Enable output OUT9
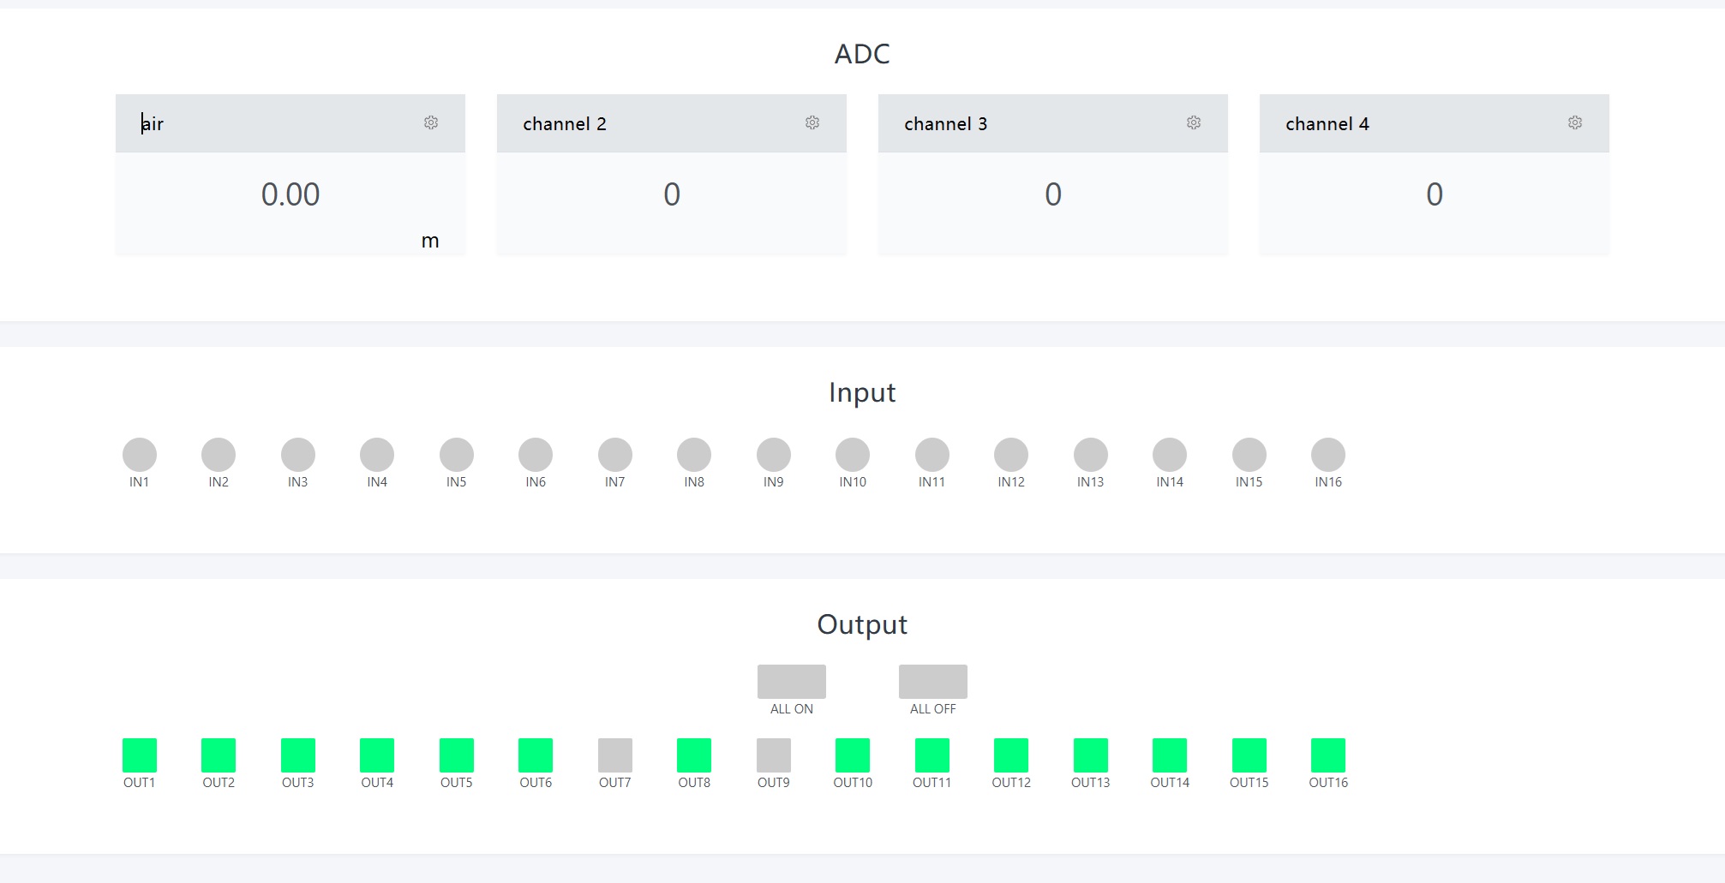 774,755
